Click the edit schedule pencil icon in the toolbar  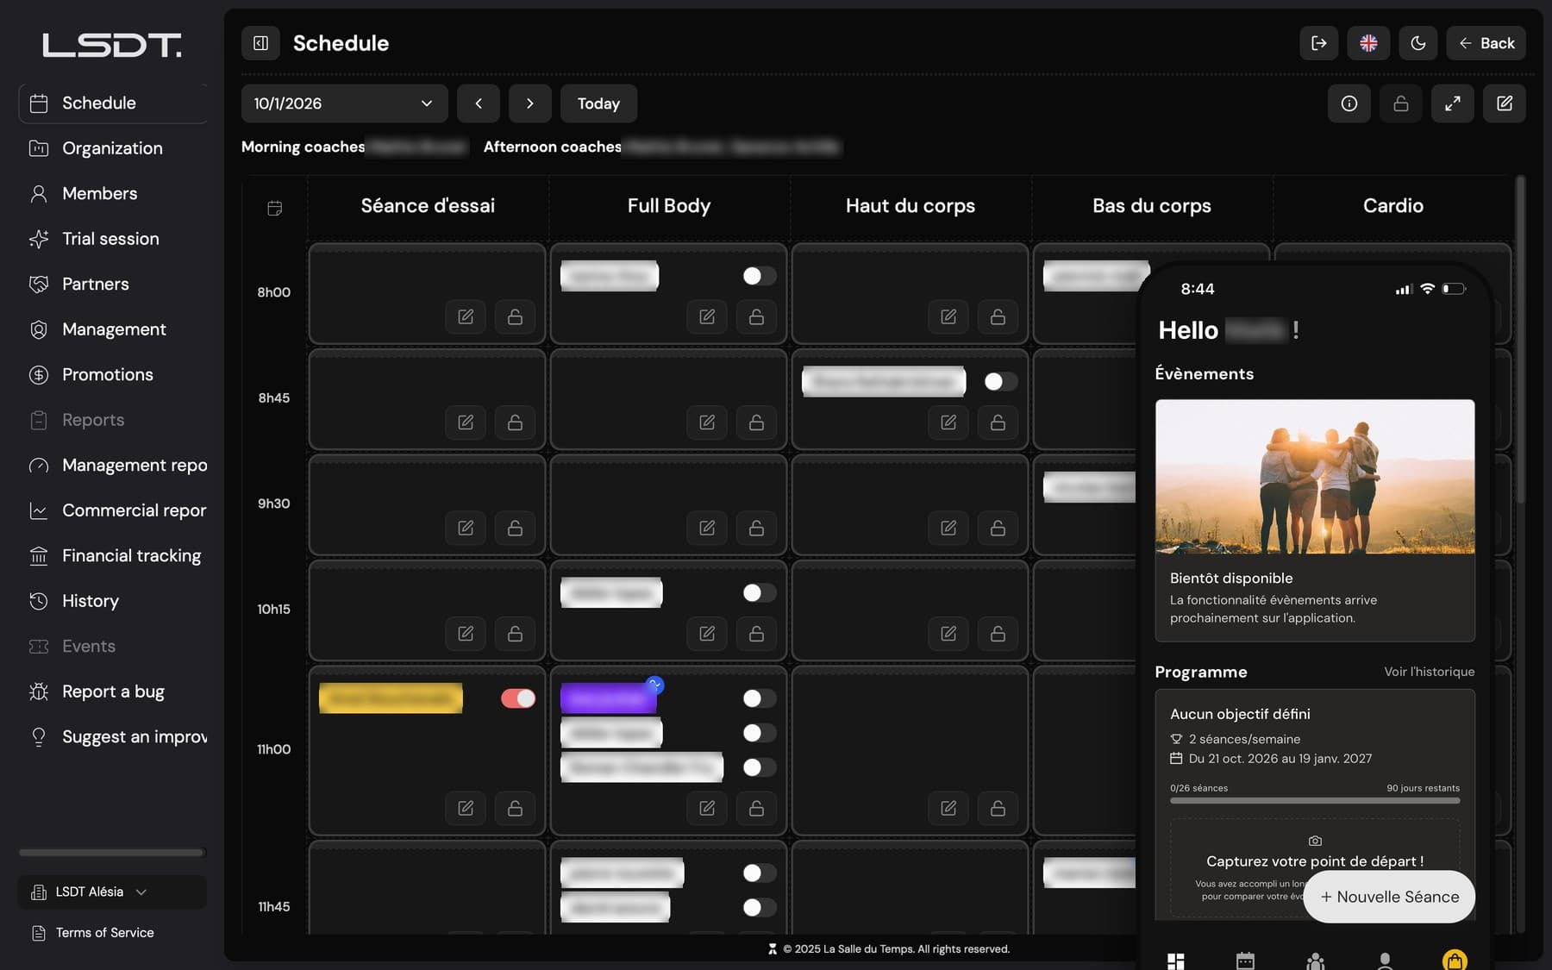(x=1505, y=103)
